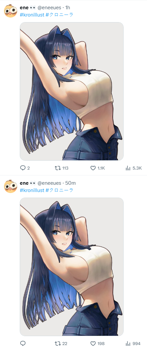Retweet the post with 113 reposts
The height and width of the screenshot is (349, 147).
tap(62, 168)
